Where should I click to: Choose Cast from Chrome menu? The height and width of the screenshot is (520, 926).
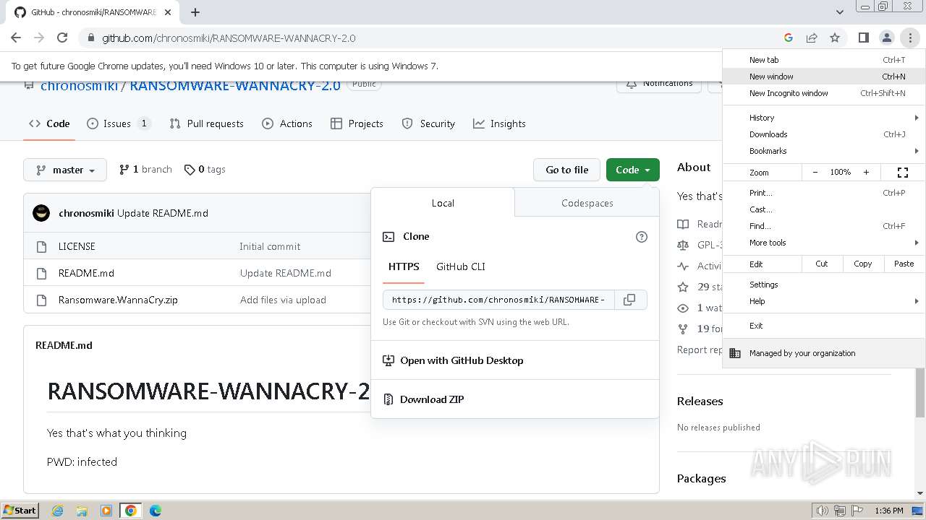(x=823, y=209)
